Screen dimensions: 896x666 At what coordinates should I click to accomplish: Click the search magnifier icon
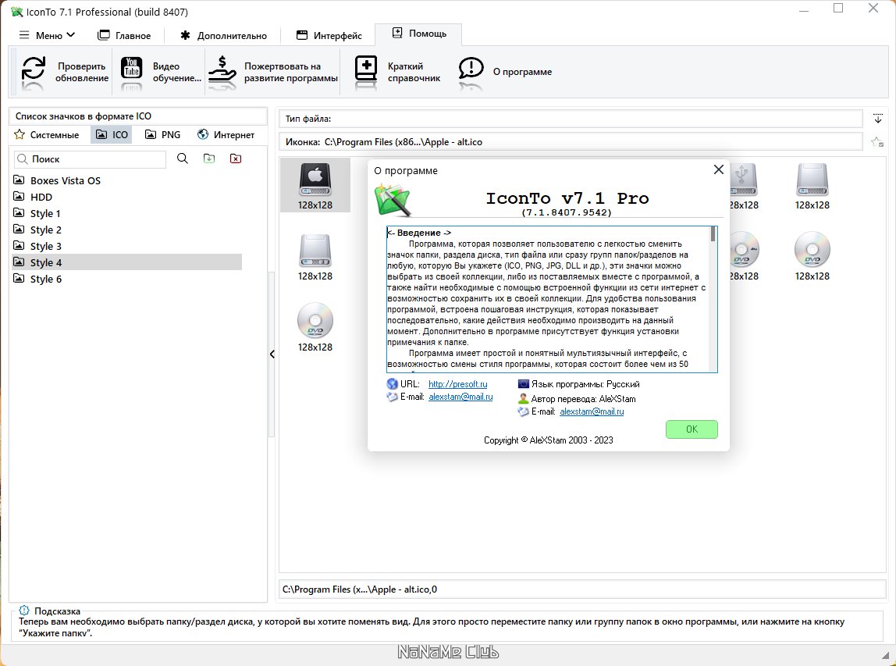(x=183, y=158)
